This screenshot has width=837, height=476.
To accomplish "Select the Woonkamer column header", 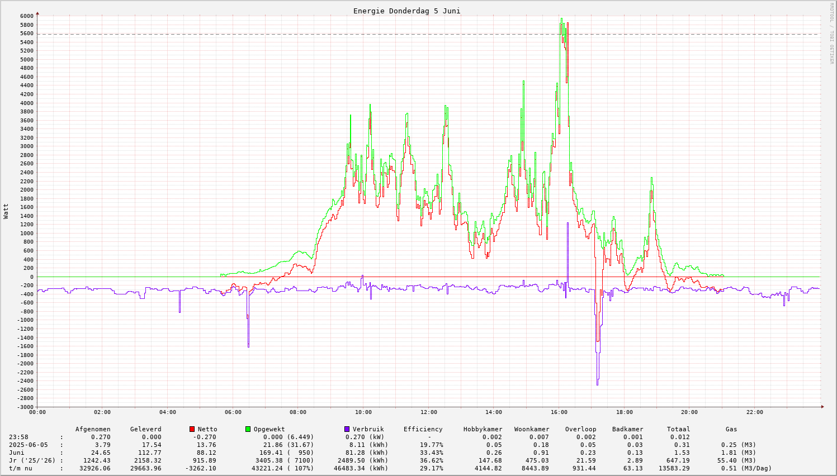I will pyautogui.click(x=532, y=429).
